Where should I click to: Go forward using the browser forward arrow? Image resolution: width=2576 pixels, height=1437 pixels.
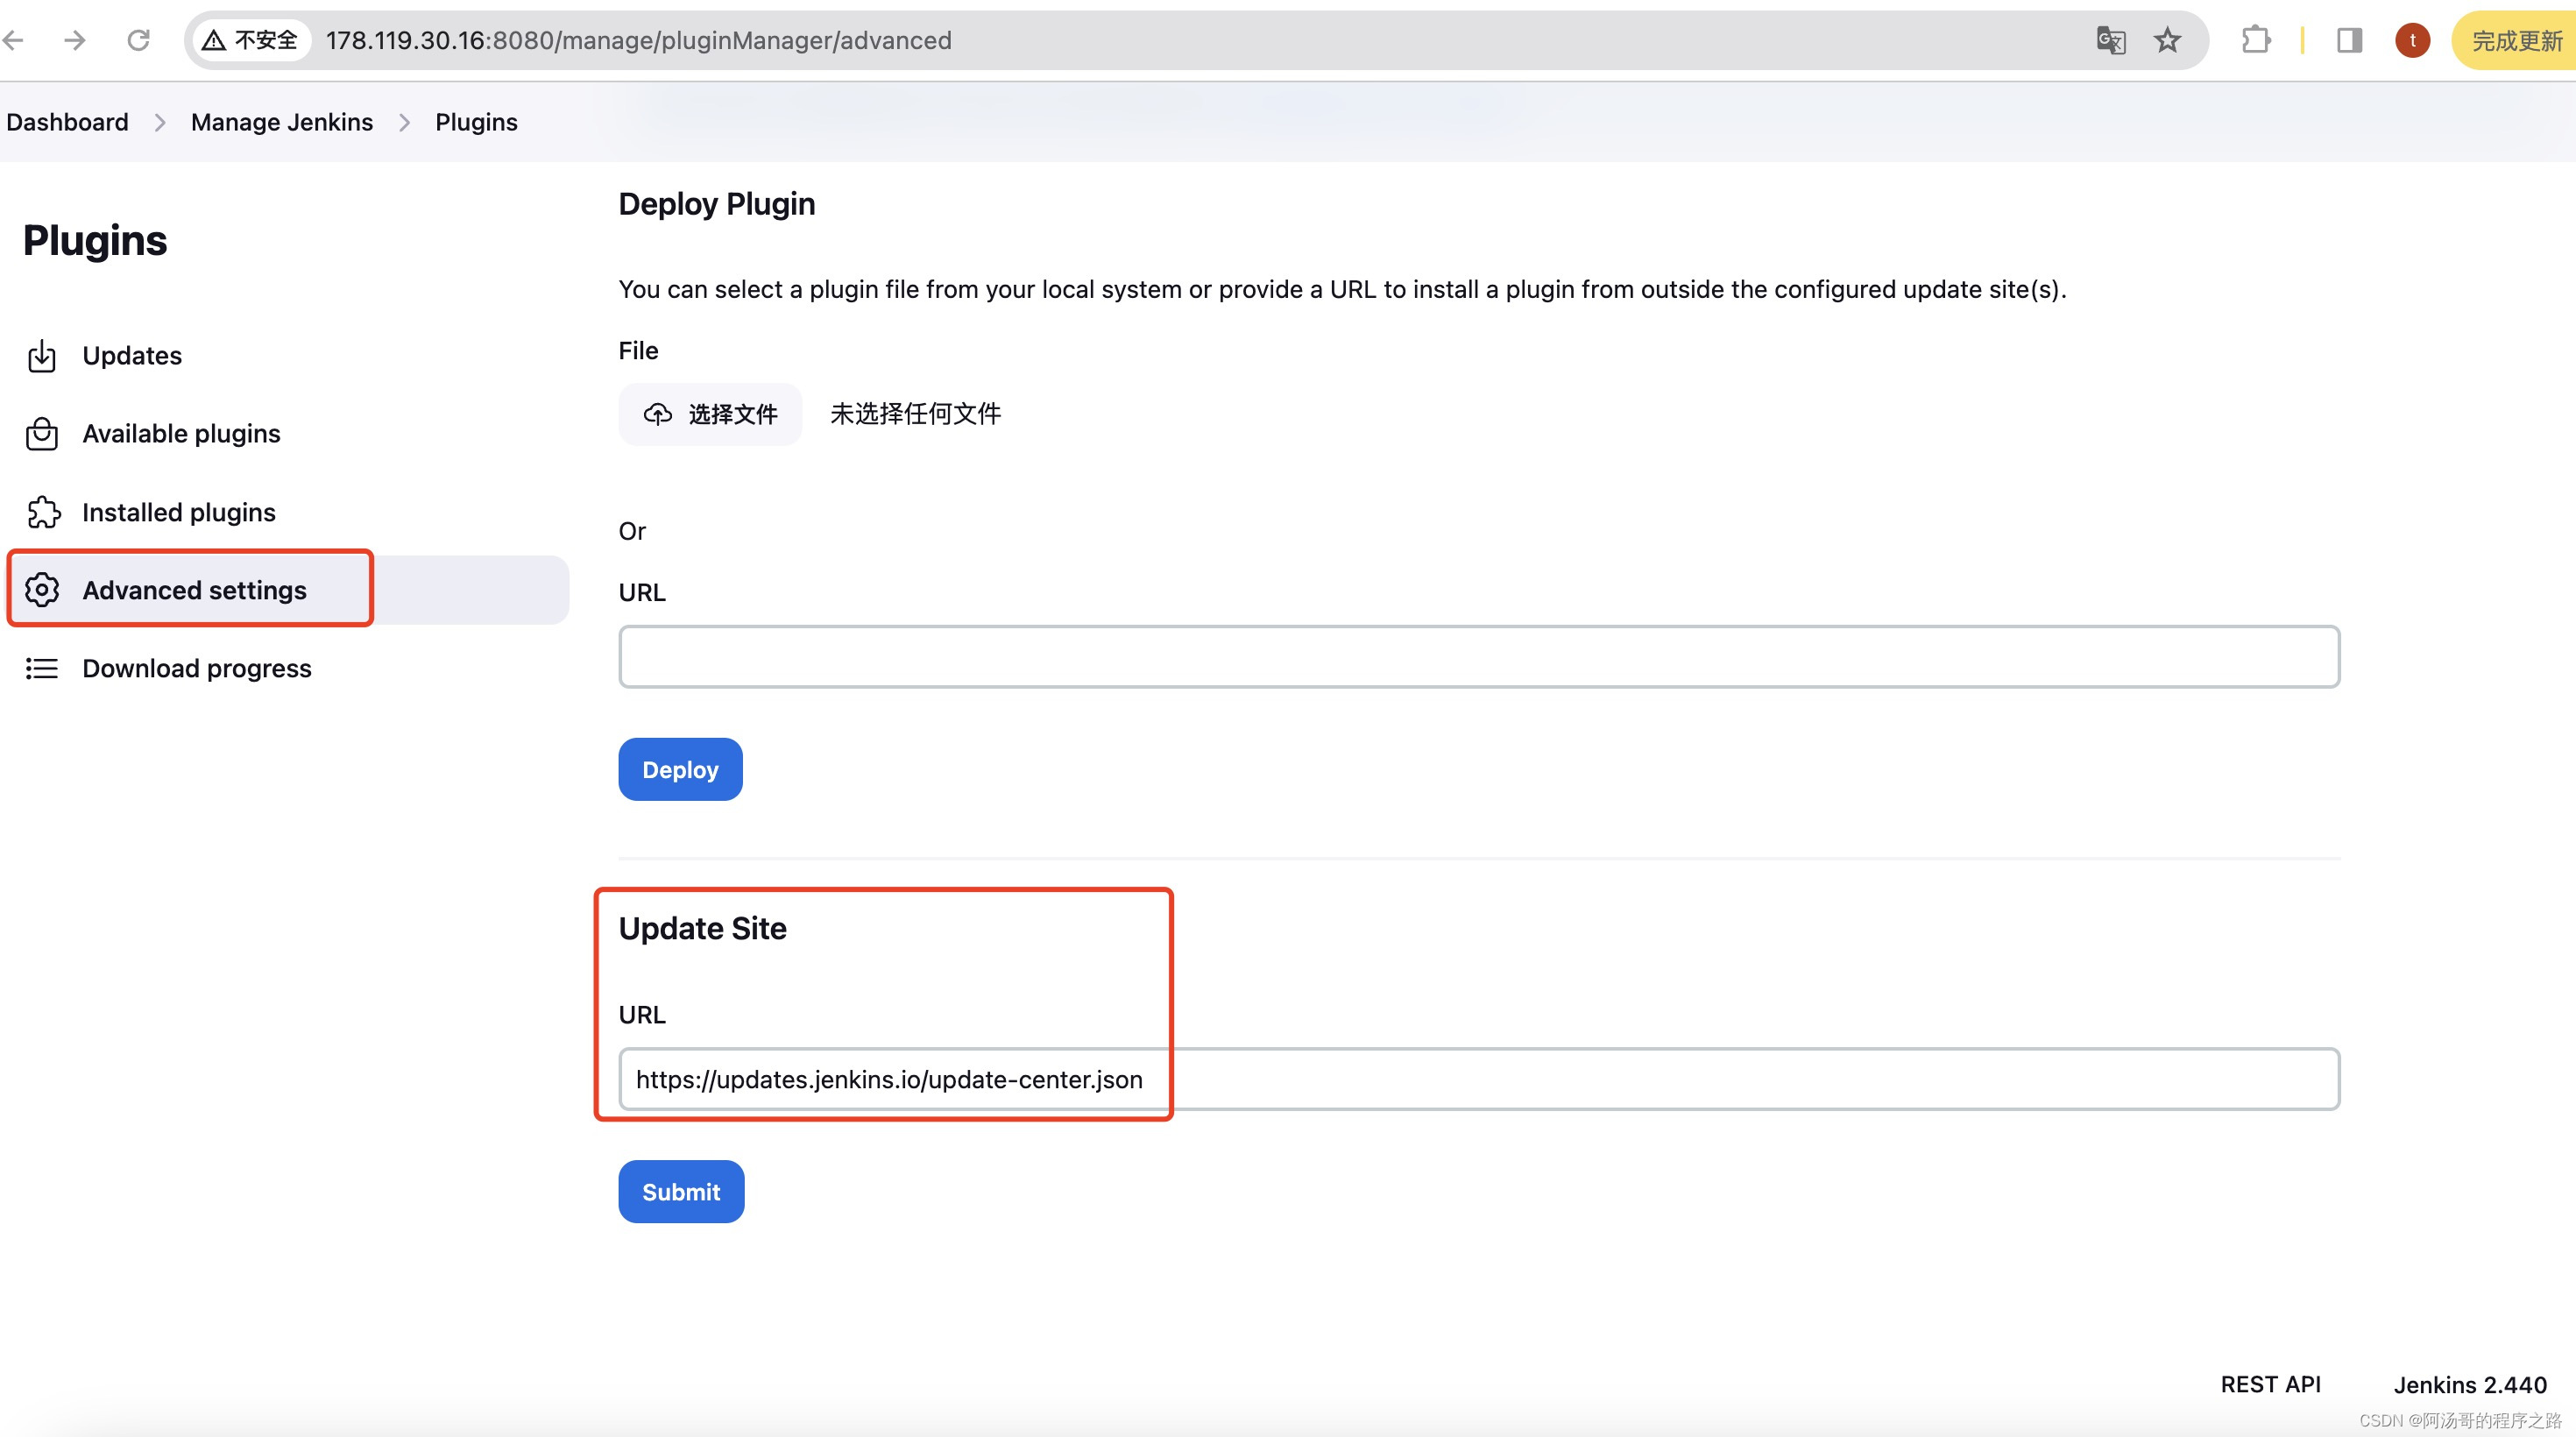(x=75, y=40)
